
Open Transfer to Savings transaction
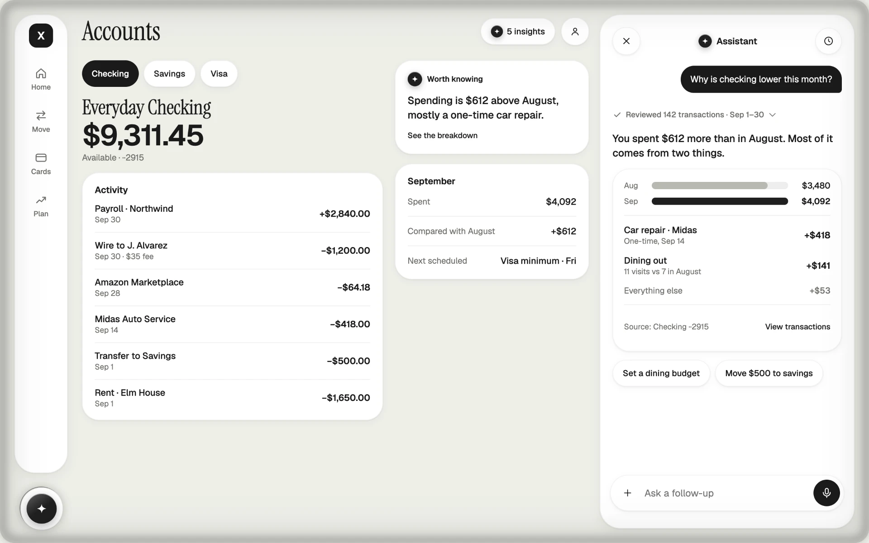tap(232, 361)
